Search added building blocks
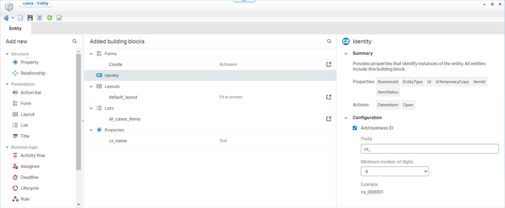 point(329,41)
